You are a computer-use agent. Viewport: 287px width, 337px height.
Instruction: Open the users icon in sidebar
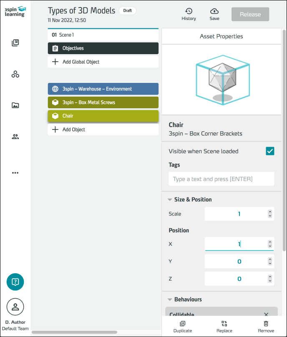(x=15, y=137)
